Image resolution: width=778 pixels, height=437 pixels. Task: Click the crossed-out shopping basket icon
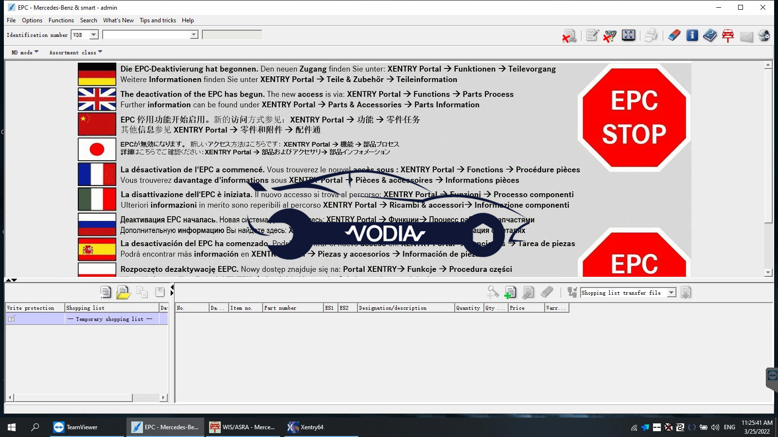point(610,35)
